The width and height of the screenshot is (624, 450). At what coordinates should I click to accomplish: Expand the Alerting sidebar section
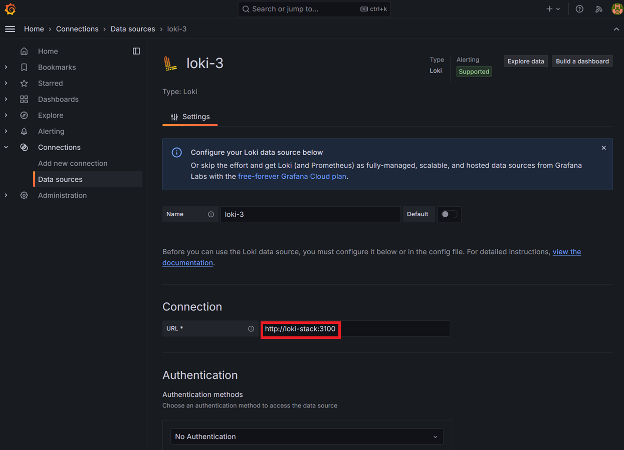[6, 131]
